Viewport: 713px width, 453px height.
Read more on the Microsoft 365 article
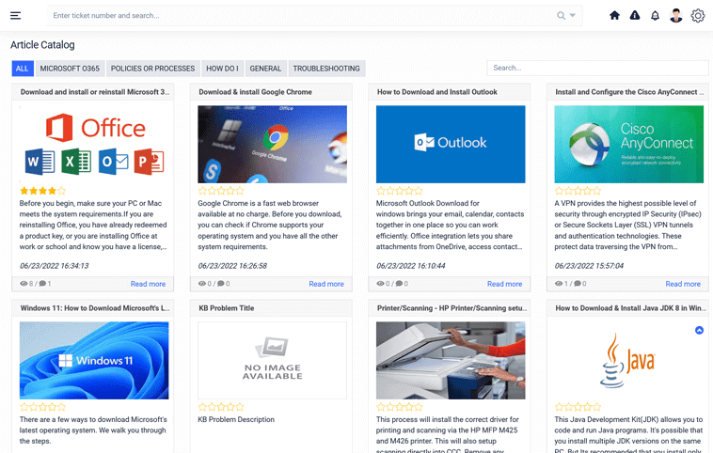pyautogui.click(x=149, y=284)
